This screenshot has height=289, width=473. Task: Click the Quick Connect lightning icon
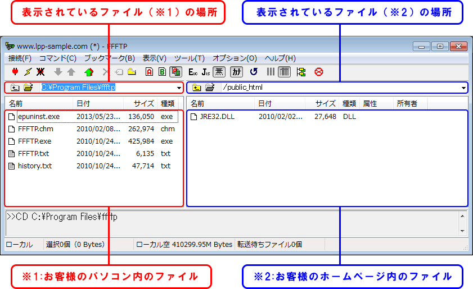click(28, 72)
